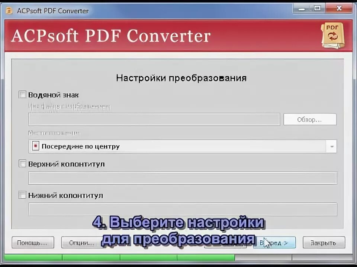
Task: Click the app icon in the title bar
Action: (x=9, y=10)
